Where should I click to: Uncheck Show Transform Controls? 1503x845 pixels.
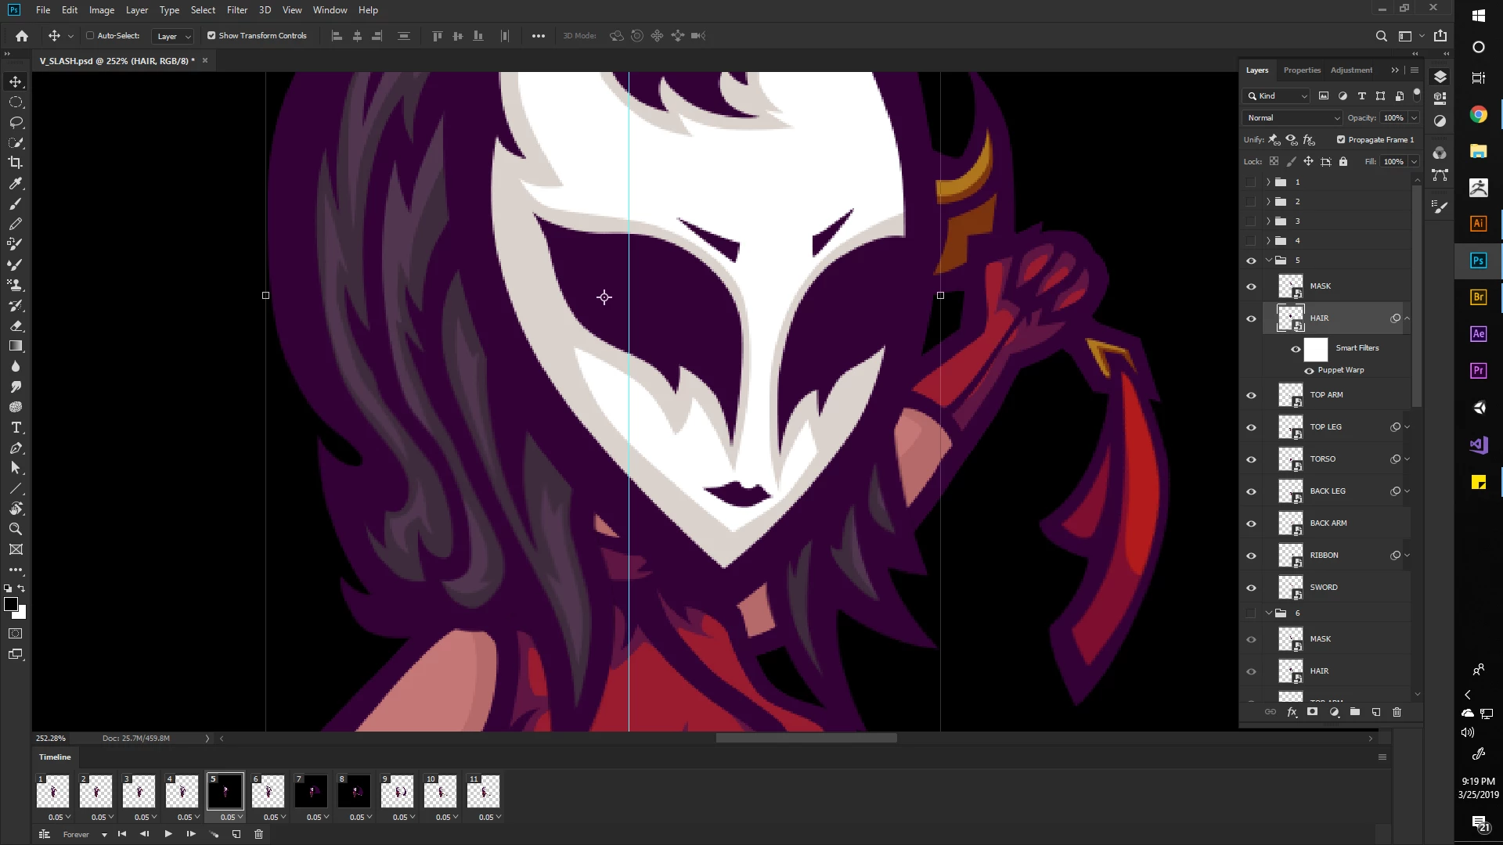click(x=211, y=35)
